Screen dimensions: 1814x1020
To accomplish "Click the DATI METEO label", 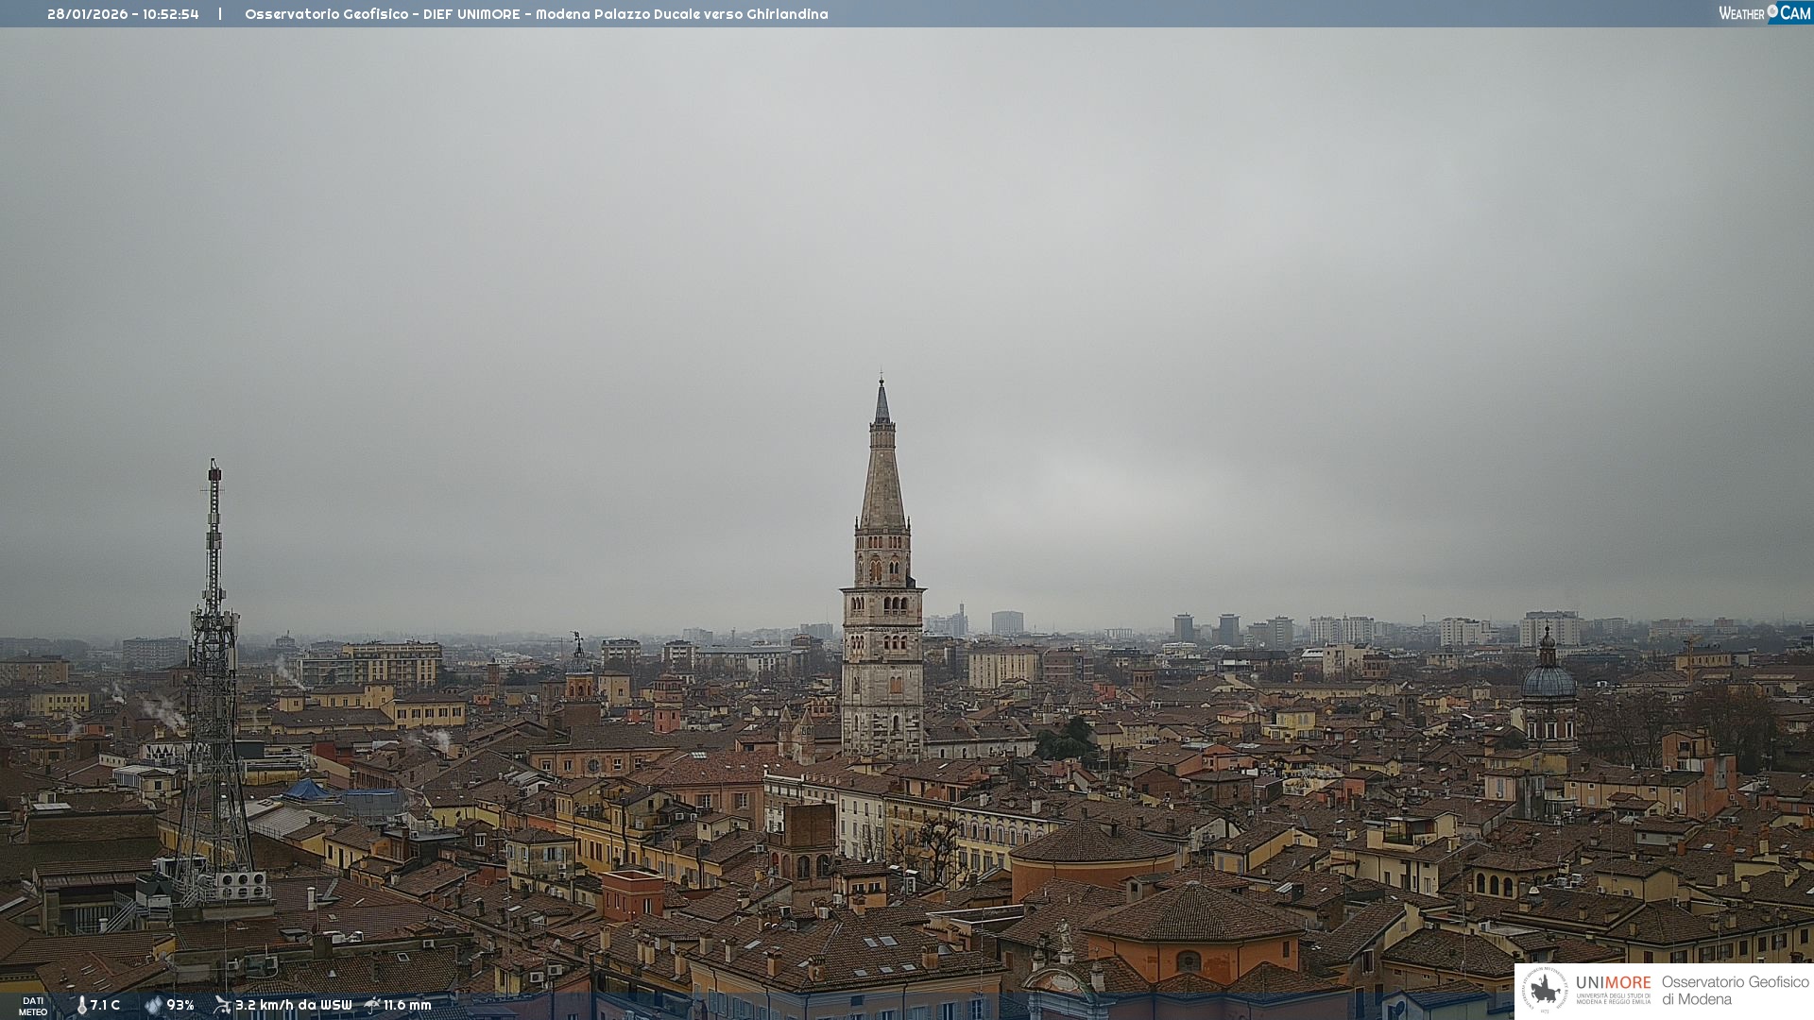I will (33, 1006).
